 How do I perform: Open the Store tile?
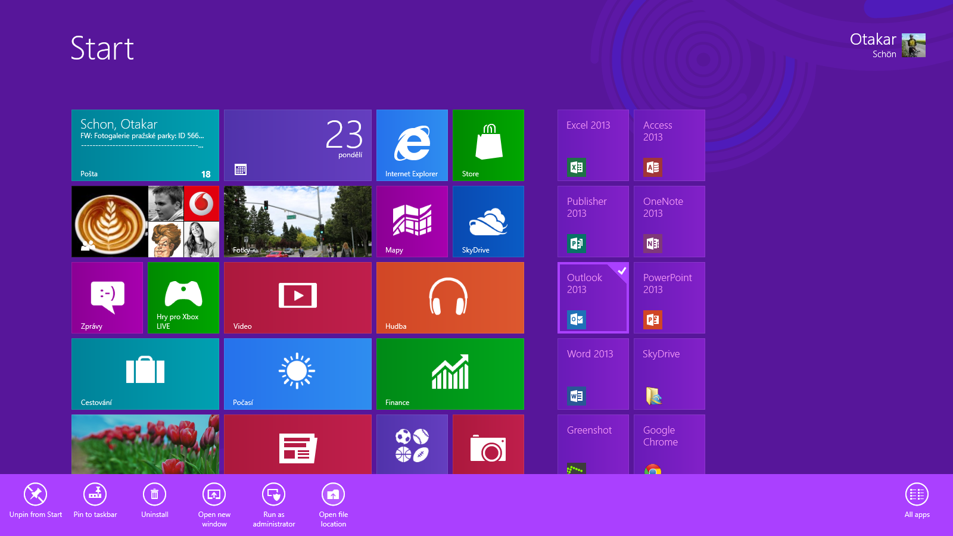point(488,145)
